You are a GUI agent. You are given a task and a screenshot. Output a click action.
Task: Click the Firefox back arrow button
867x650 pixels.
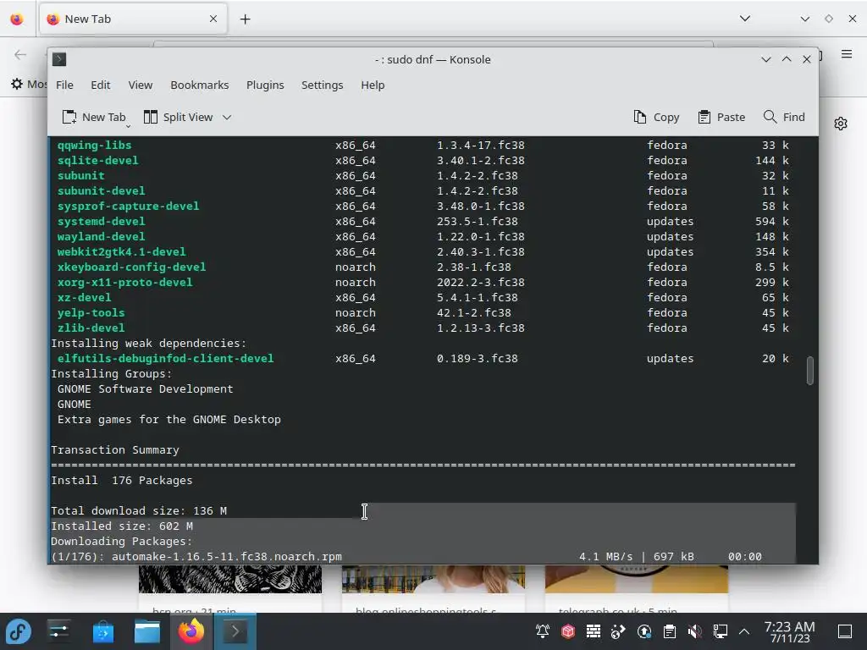tap(20, 54)
